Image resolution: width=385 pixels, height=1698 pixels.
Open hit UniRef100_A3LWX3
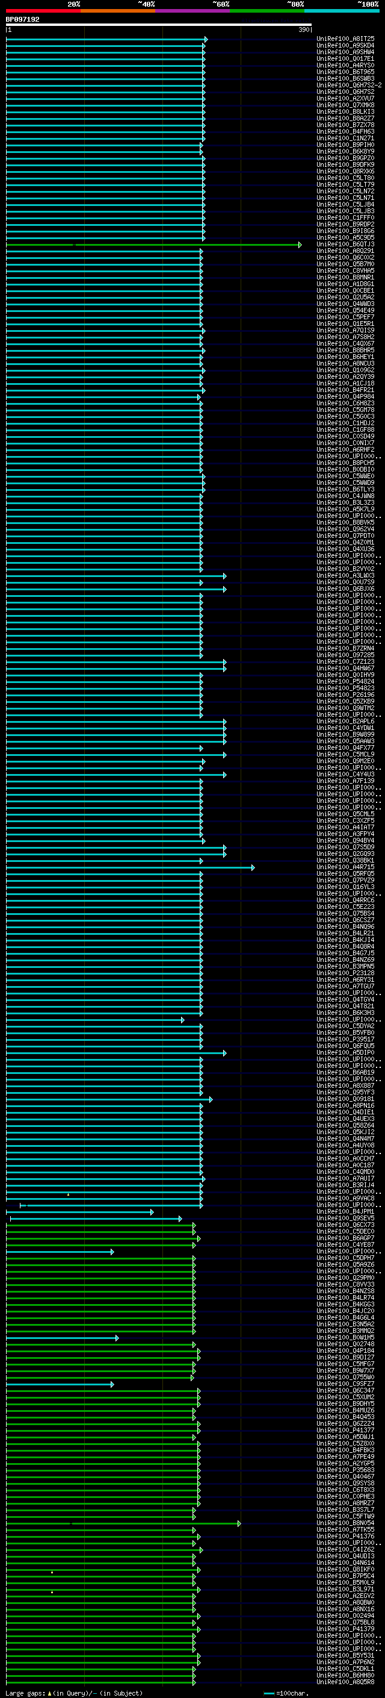[345, 575]
